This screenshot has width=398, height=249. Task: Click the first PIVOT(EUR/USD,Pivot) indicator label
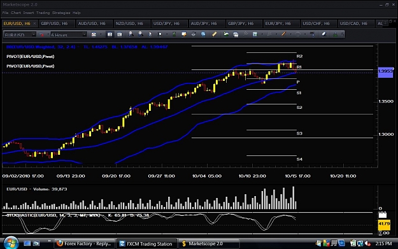(31, 56)
